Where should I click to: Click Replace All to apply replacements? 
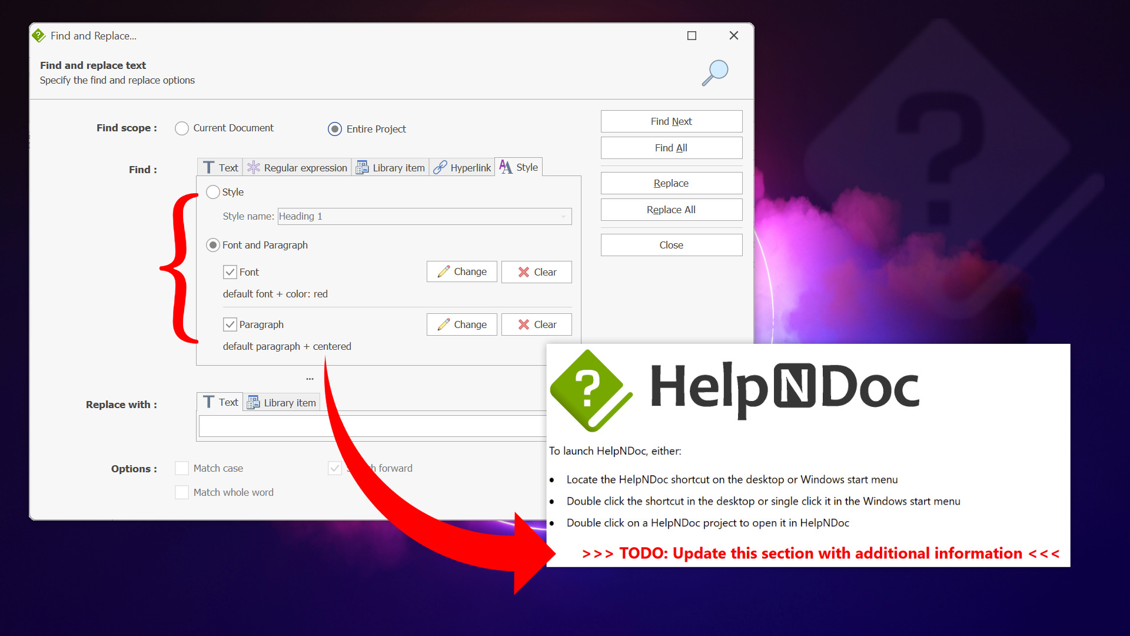(x=672, y=209)
